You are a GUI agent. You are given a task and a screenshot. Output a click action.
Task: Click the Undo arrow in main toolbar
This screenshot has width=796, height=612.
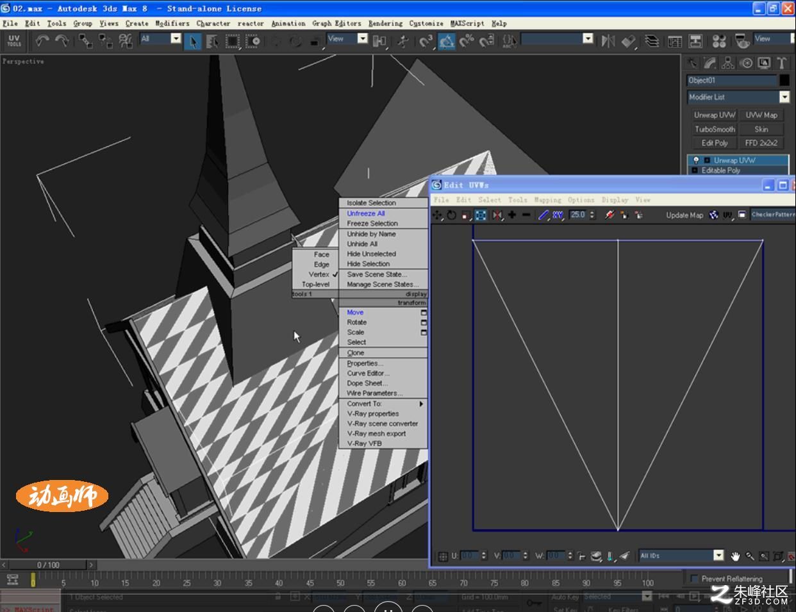(42, 41)
